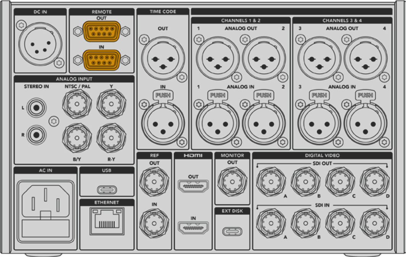Click the REF OUT BNC connector

pyautogui.click(x=154, y=182)
